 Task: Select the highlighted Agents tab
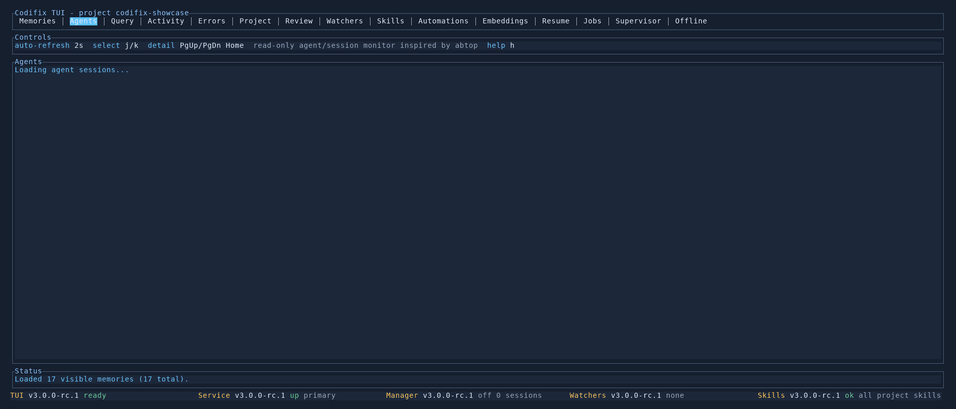click(x=84, y=21)
